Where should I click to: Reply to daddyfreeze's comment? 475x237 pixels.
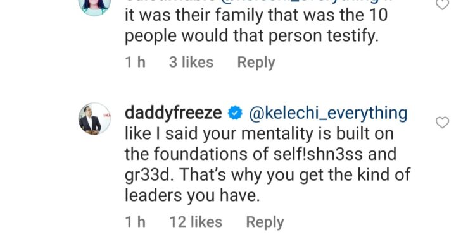[265, 222]
